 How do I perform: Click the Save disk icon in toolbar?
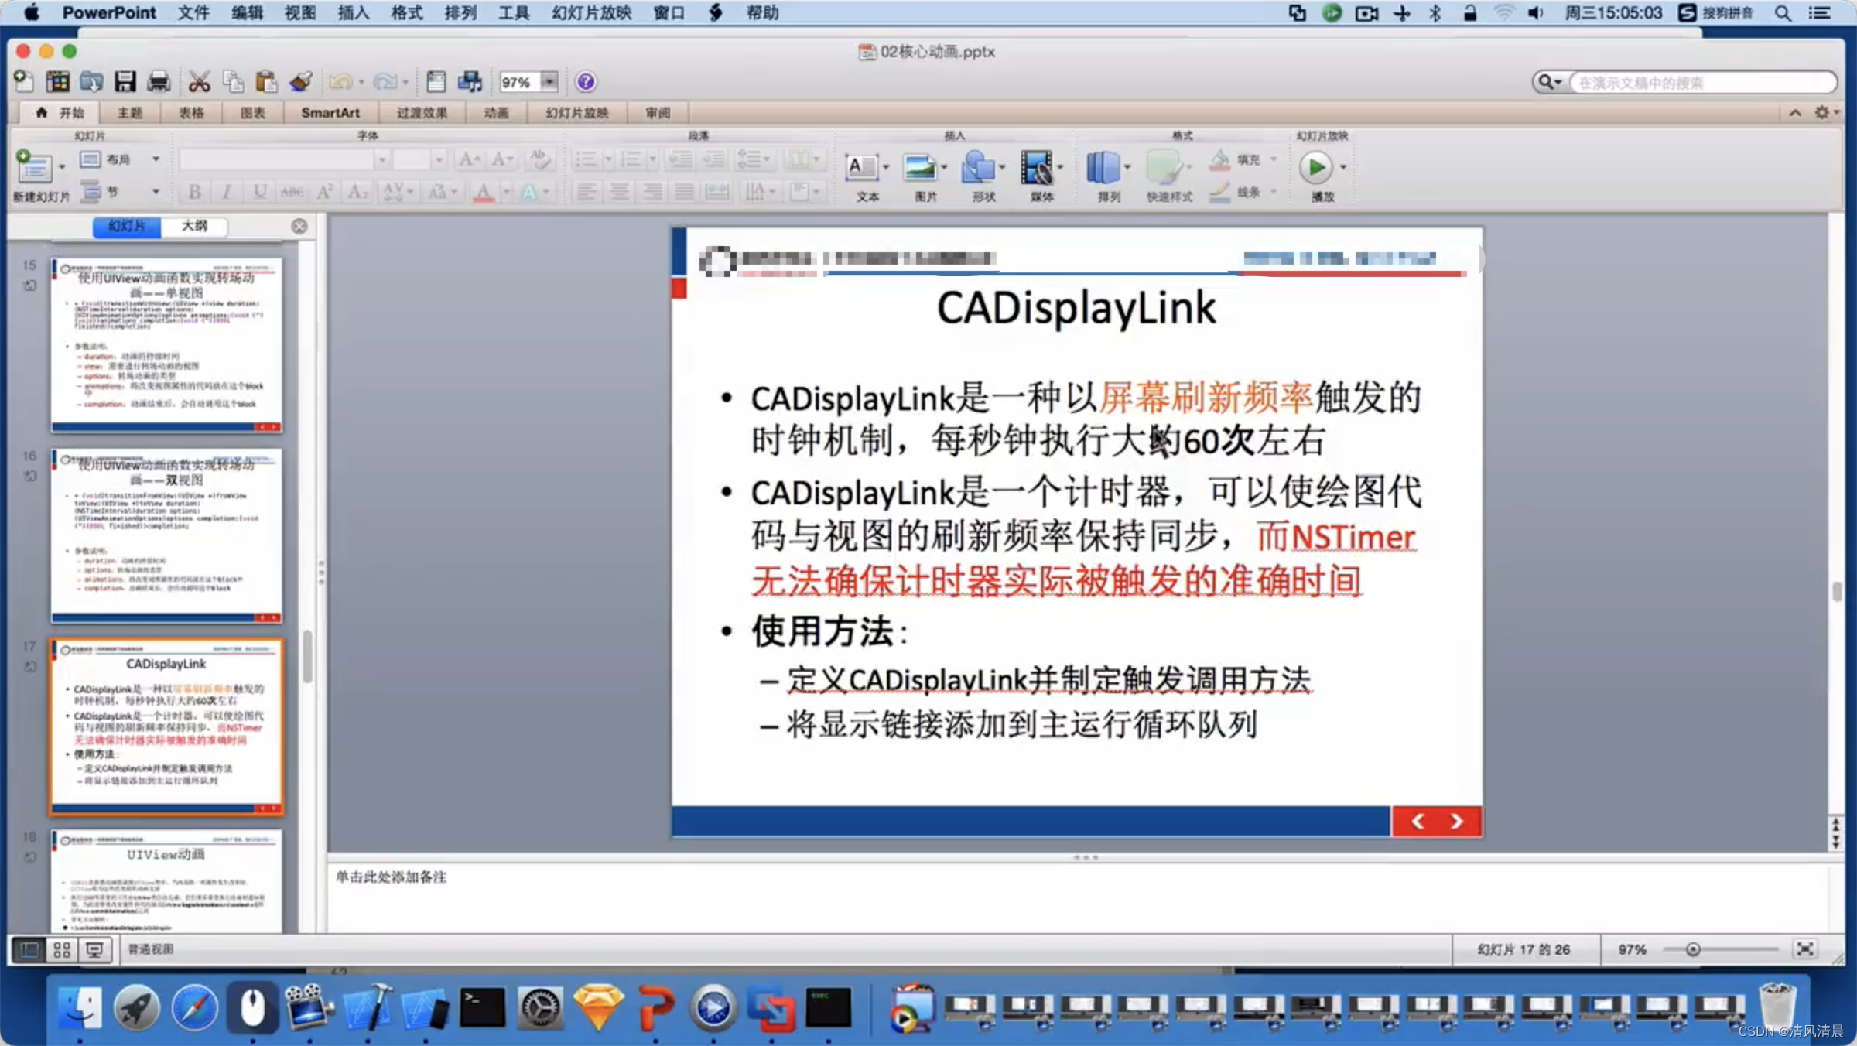tap(125, 81)
